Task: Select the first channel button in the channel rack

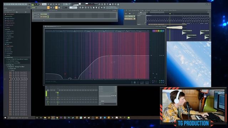Action: pyautogui.click(x=43, y=14)
